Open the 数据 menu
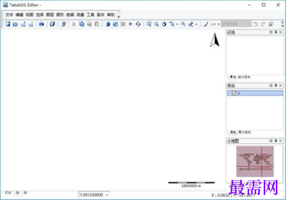288x204 pixels. (x=70, y=15)
